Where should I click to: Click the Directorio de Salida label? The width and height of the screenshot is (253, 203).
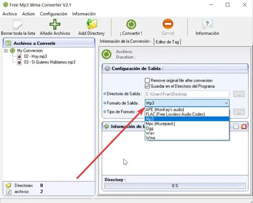124,94
